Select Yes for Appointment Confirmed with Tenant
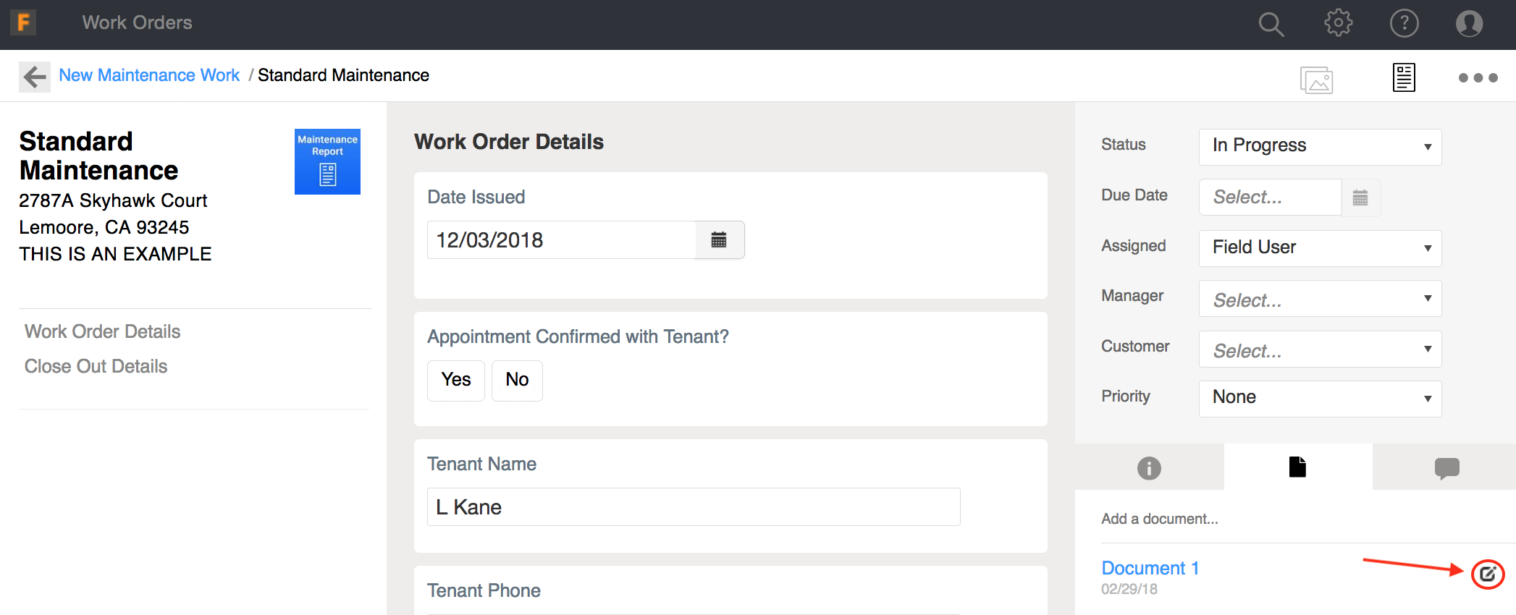1516x615 pixels. click(456, 380)
